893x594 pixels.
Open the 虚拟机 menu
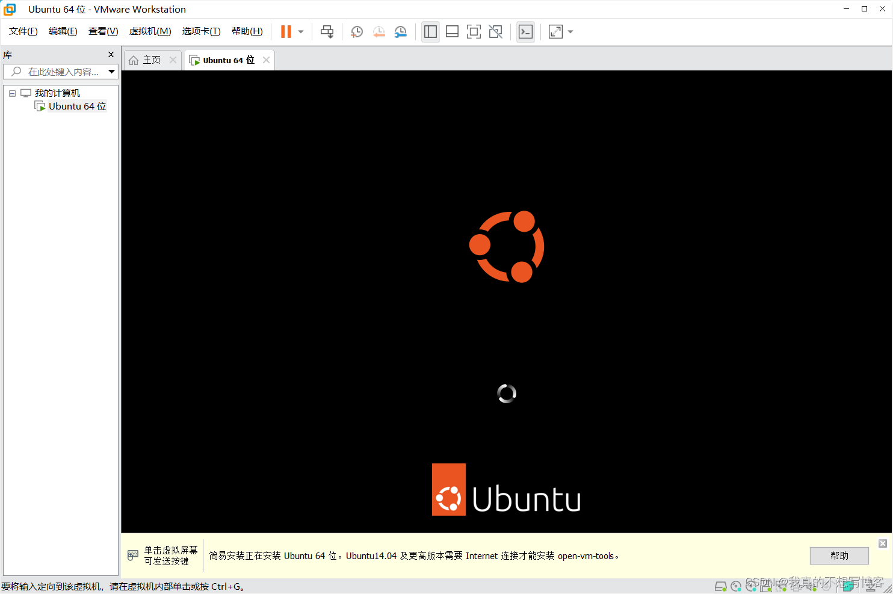coord(150,31)
